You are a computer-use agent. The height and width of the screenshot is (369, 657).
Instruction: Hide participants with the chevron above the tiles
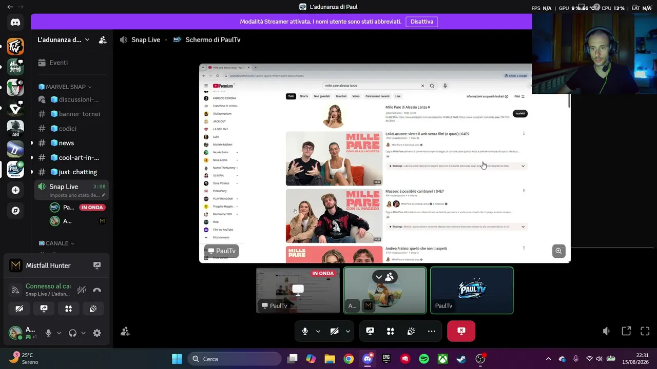[x=379, y=277]
